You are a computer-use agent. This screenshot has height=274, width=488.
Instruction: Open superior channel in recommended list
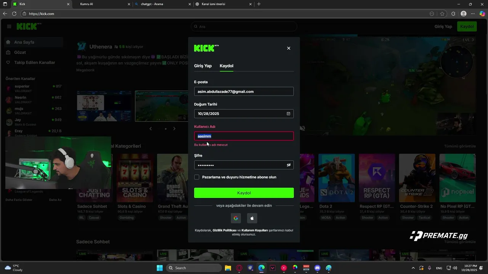tap(34, 88)
